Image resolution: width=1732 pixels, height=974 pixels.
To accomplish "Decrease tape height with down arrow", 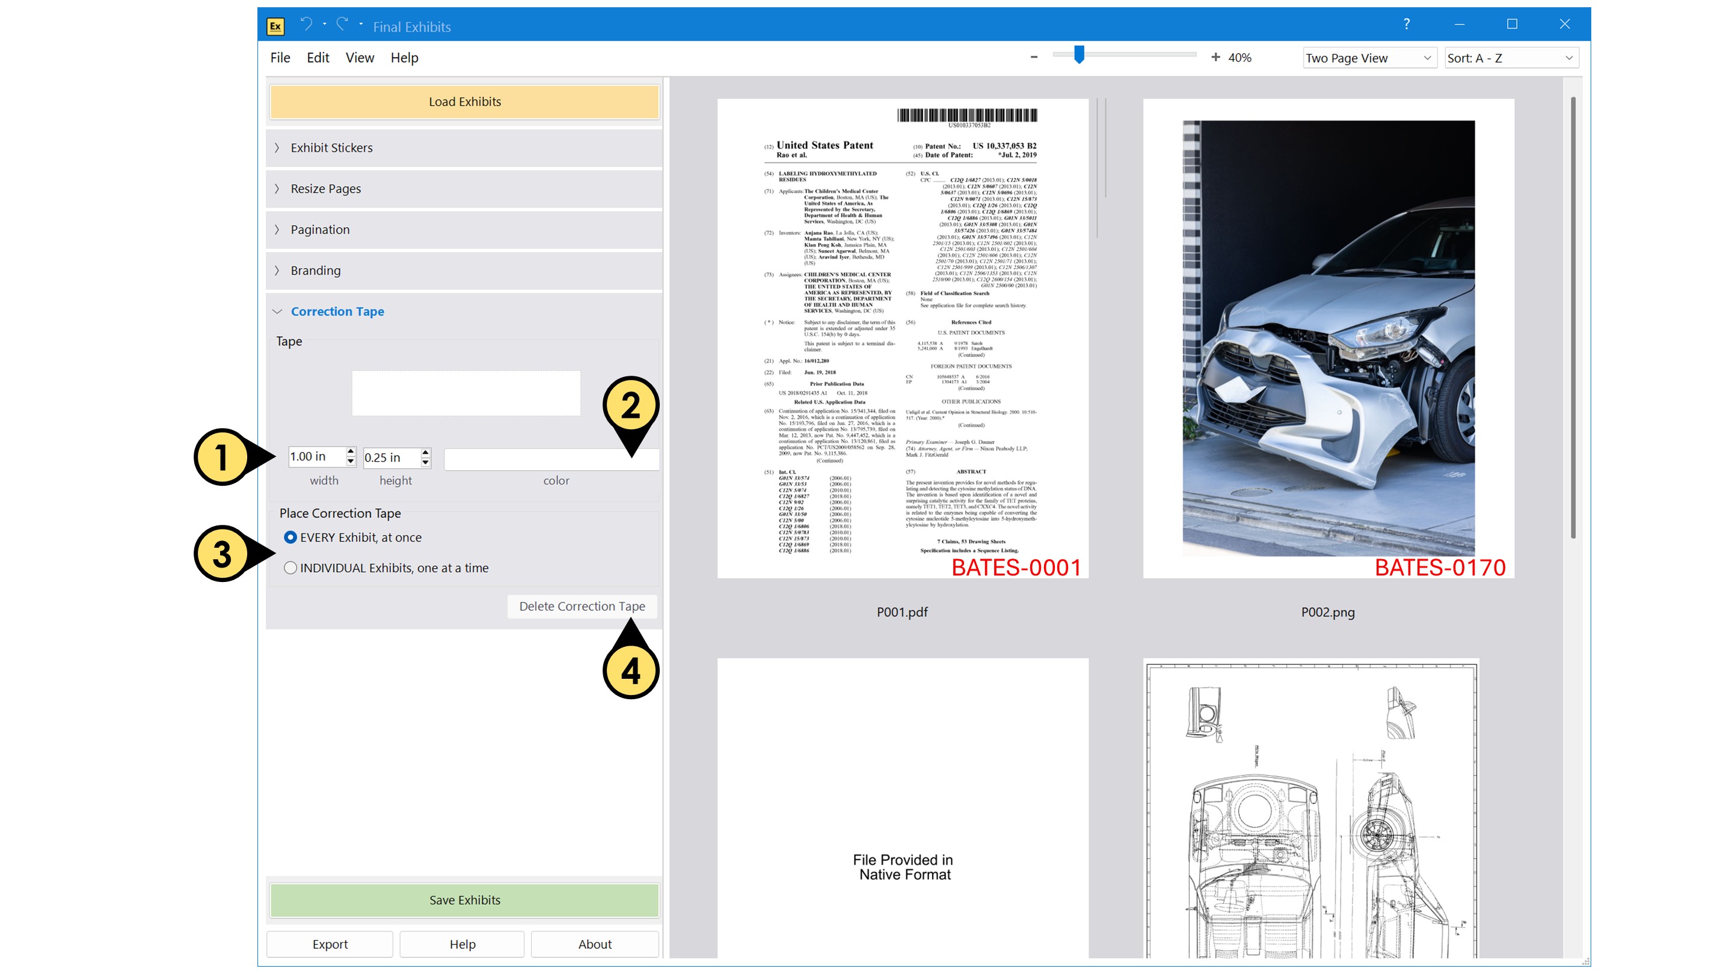I will tap(426, 462).
